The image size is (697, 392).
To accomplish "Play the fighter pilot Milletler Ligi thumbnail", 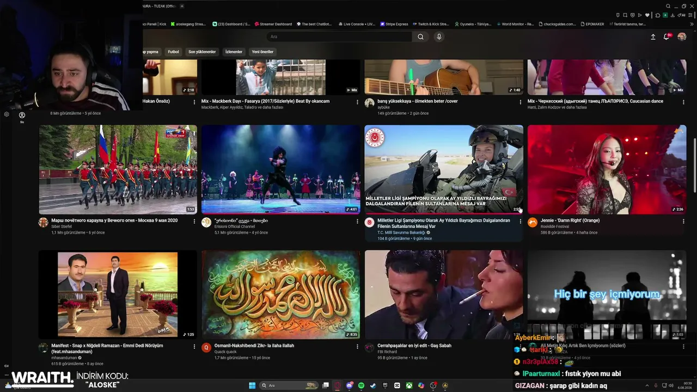I will click(444, 169).
